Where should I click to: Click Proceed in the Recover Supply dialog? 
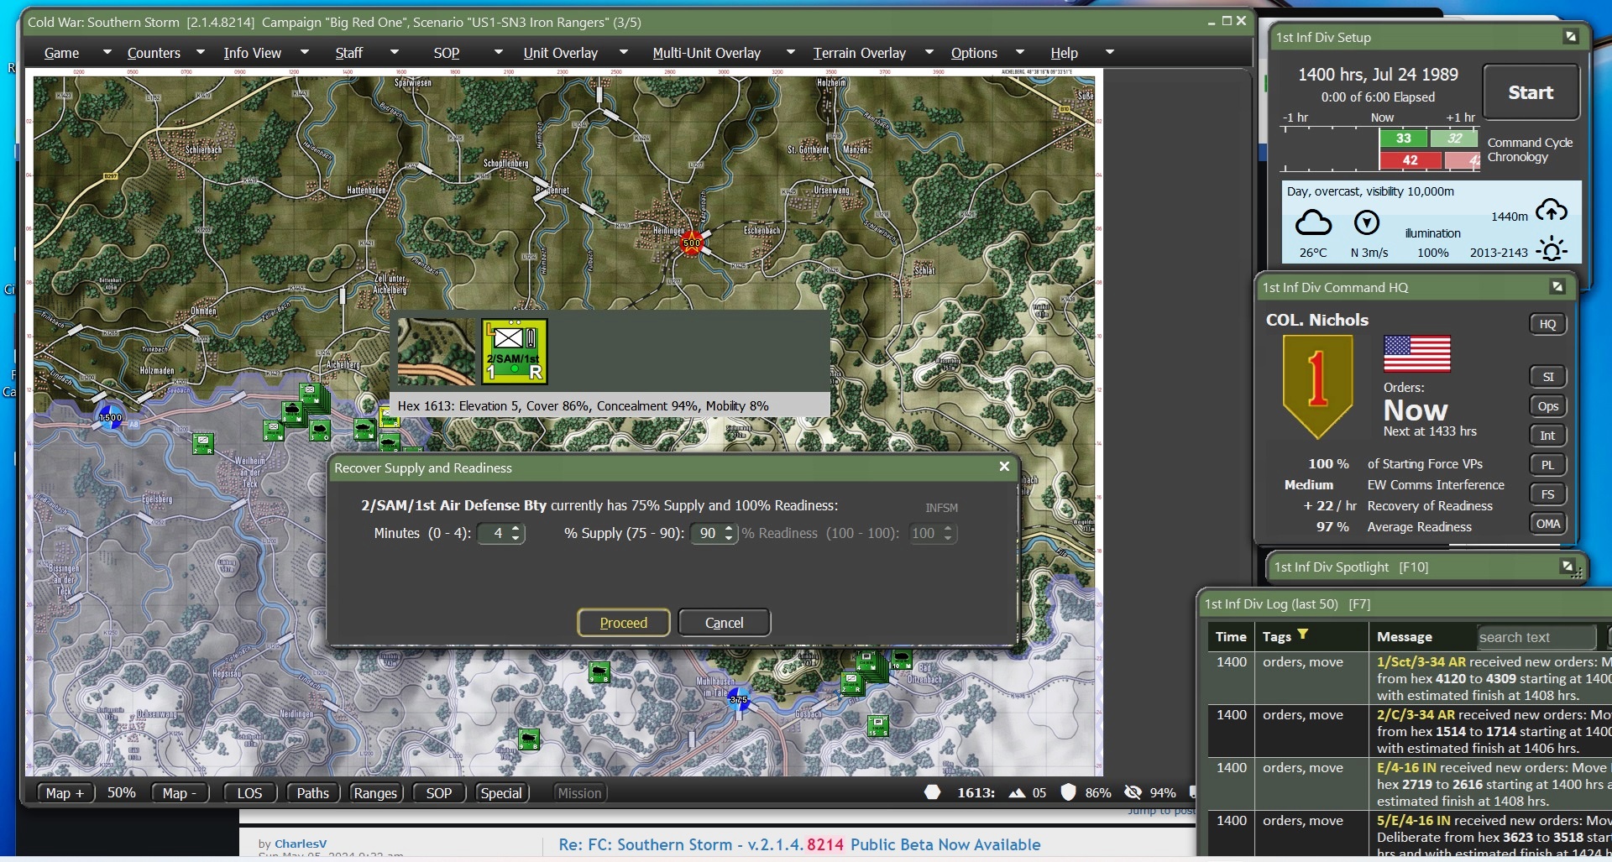[624, 623]
